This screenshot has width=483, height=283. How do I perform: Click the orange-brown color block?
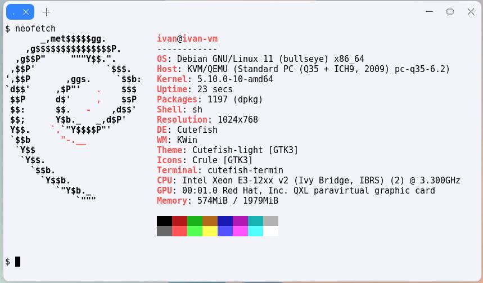pos(210,221)
